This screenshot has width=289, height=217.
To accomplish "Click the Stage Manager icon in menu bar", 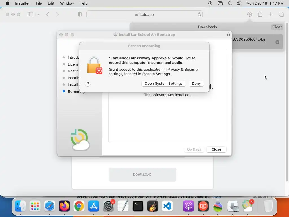I will (x=220, y=3).
